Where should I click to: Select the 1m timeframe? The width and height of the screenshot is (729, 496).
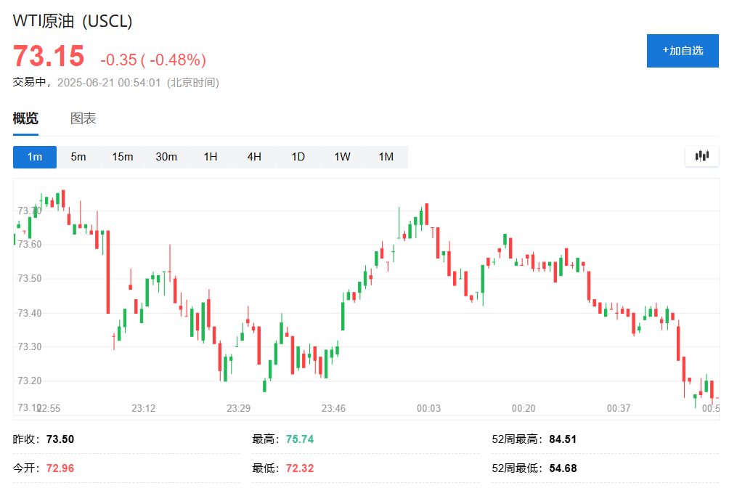[35, 157]
